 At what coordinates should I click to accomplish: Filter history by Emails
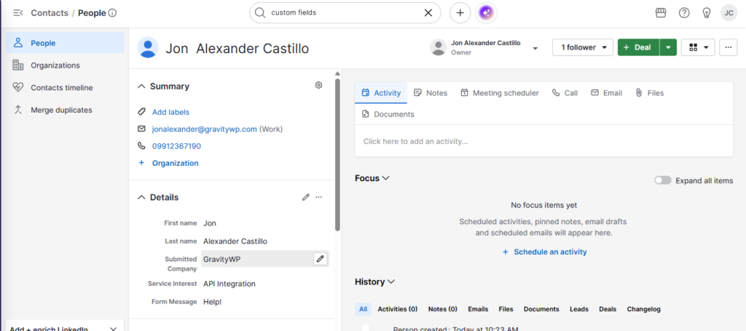(478, 309)
